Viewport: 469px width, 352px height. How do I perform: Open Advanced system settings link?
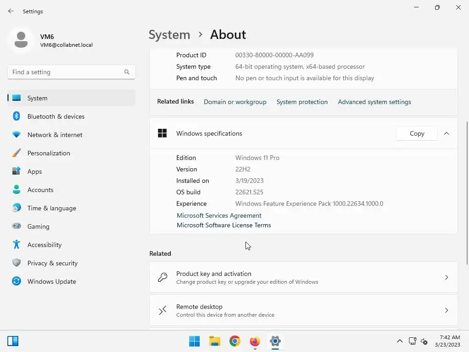375,102
